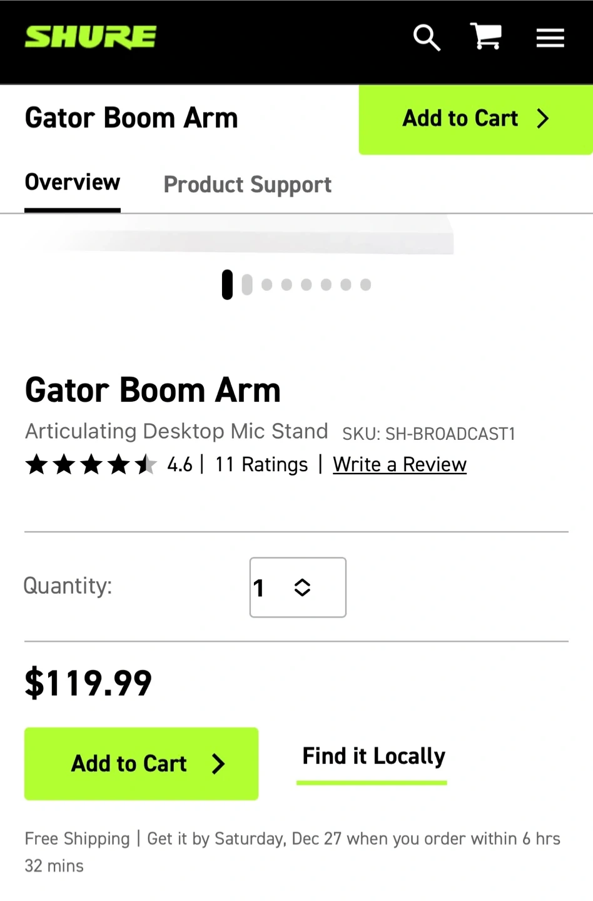Open the Write a Review link

399,465
